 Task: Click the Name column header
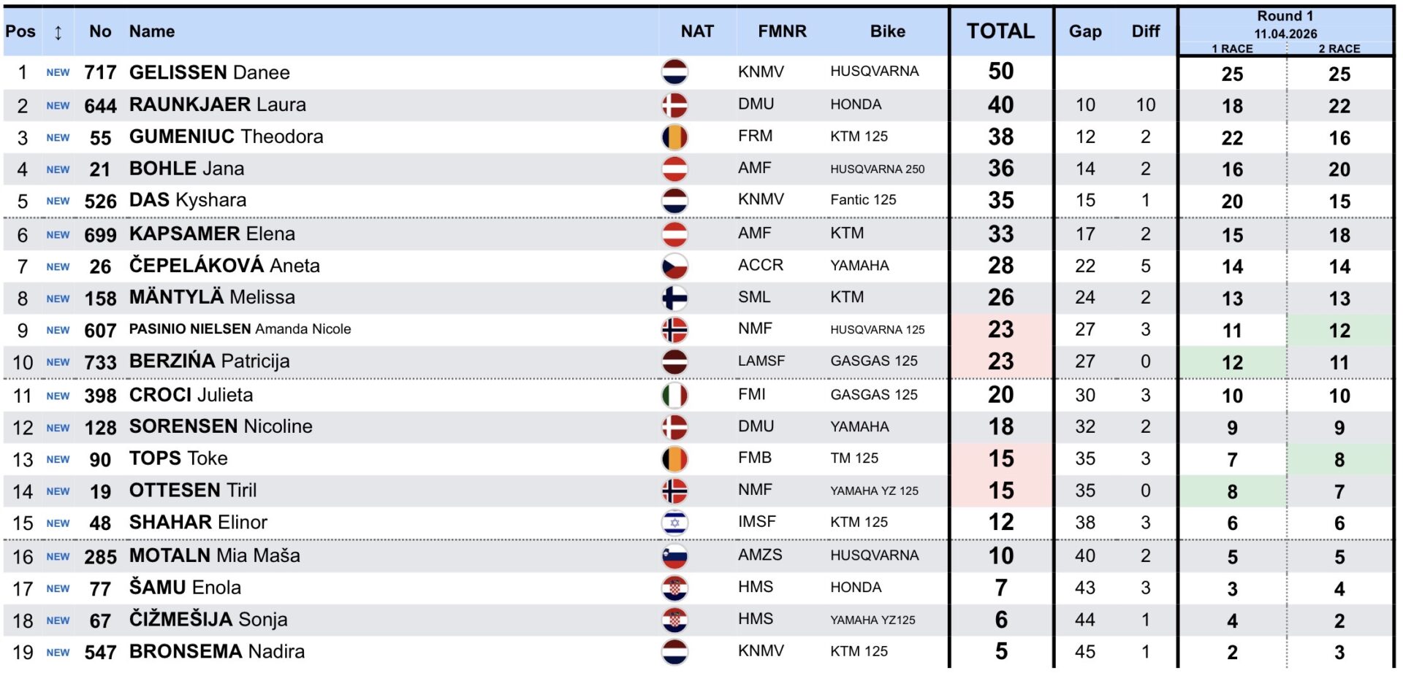152,31
